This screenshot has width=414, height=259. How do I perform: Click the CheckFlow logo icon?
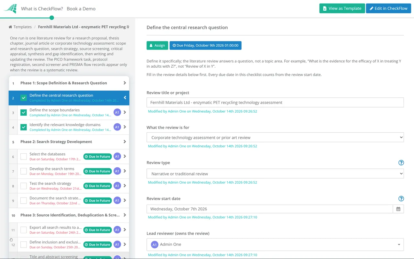10,9
